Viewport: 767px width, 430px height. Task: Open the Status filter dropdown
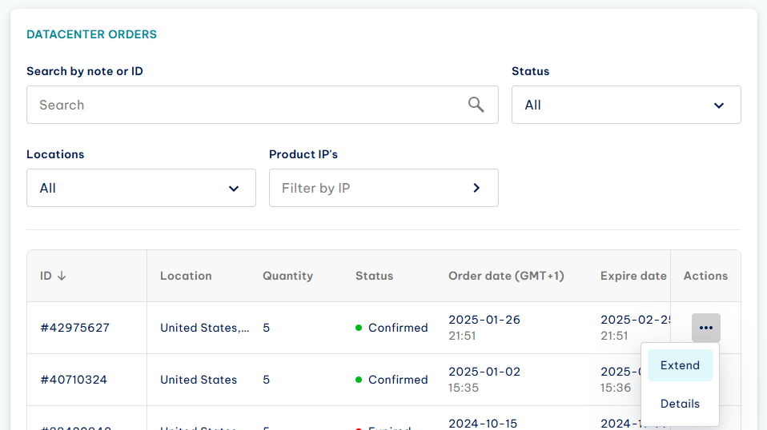[626, 105]
